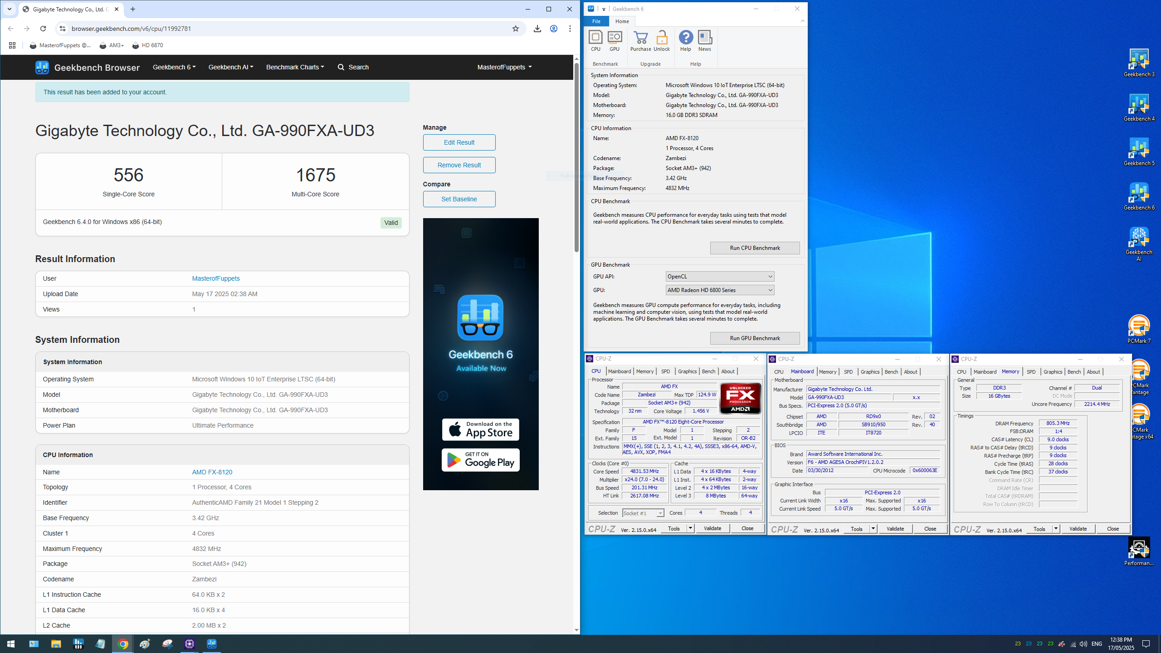Open the File tab in Geekbench 6
The width and height of the screenshot is (1161, 653).
(x=596, y=21)
